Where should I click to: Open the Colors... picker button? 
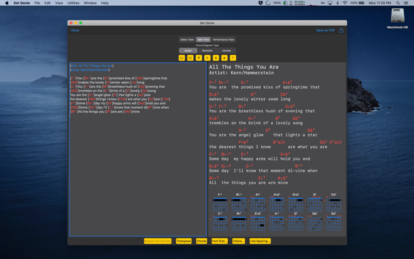[238, 241]
